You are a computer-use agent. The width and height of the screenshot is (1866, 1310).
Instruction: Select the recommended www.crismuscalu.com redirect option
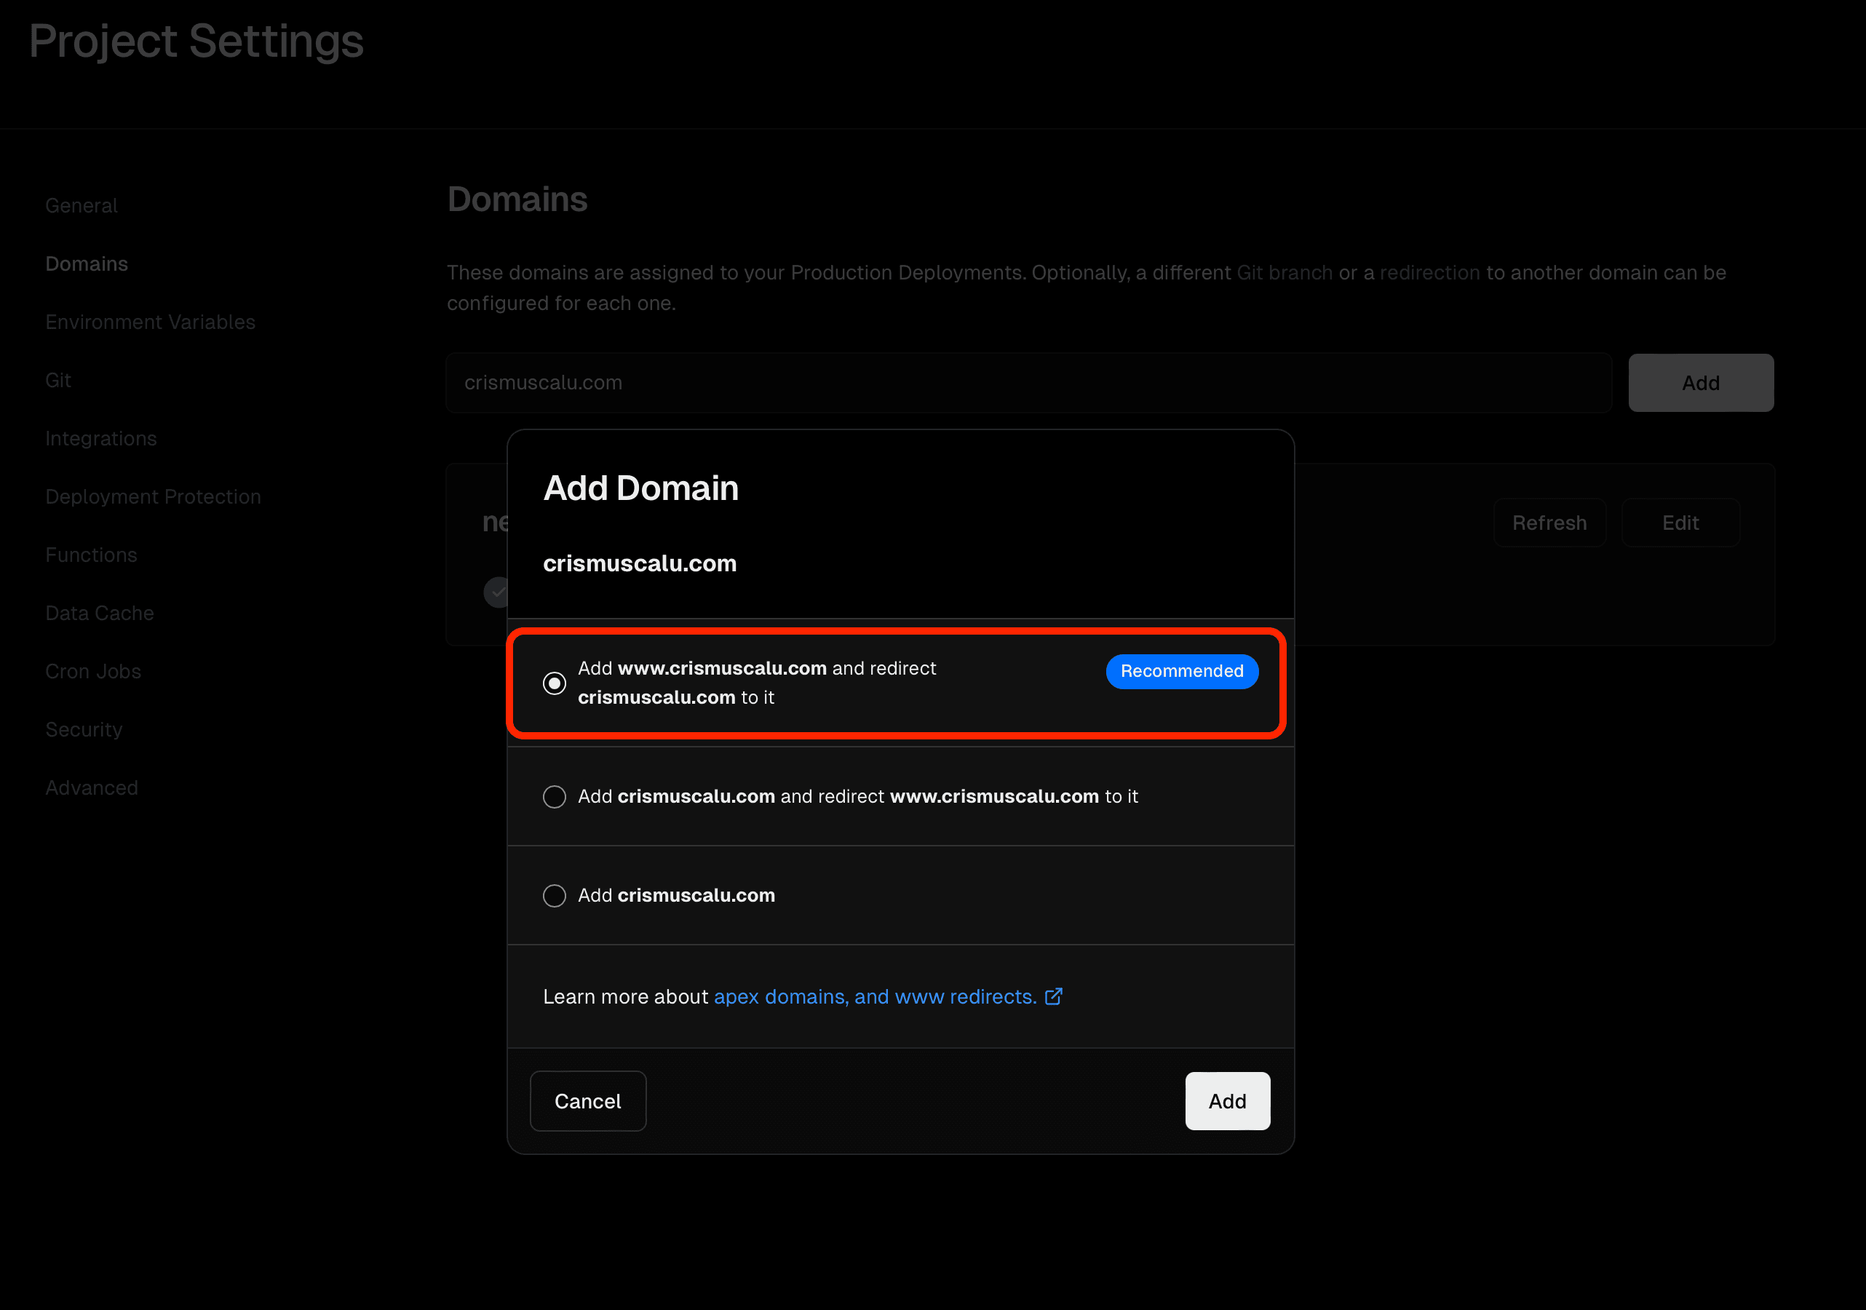(555, 683)
